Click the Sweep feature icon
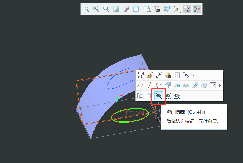The height and width of the screenshot is (163, 243). click(186, 85)
